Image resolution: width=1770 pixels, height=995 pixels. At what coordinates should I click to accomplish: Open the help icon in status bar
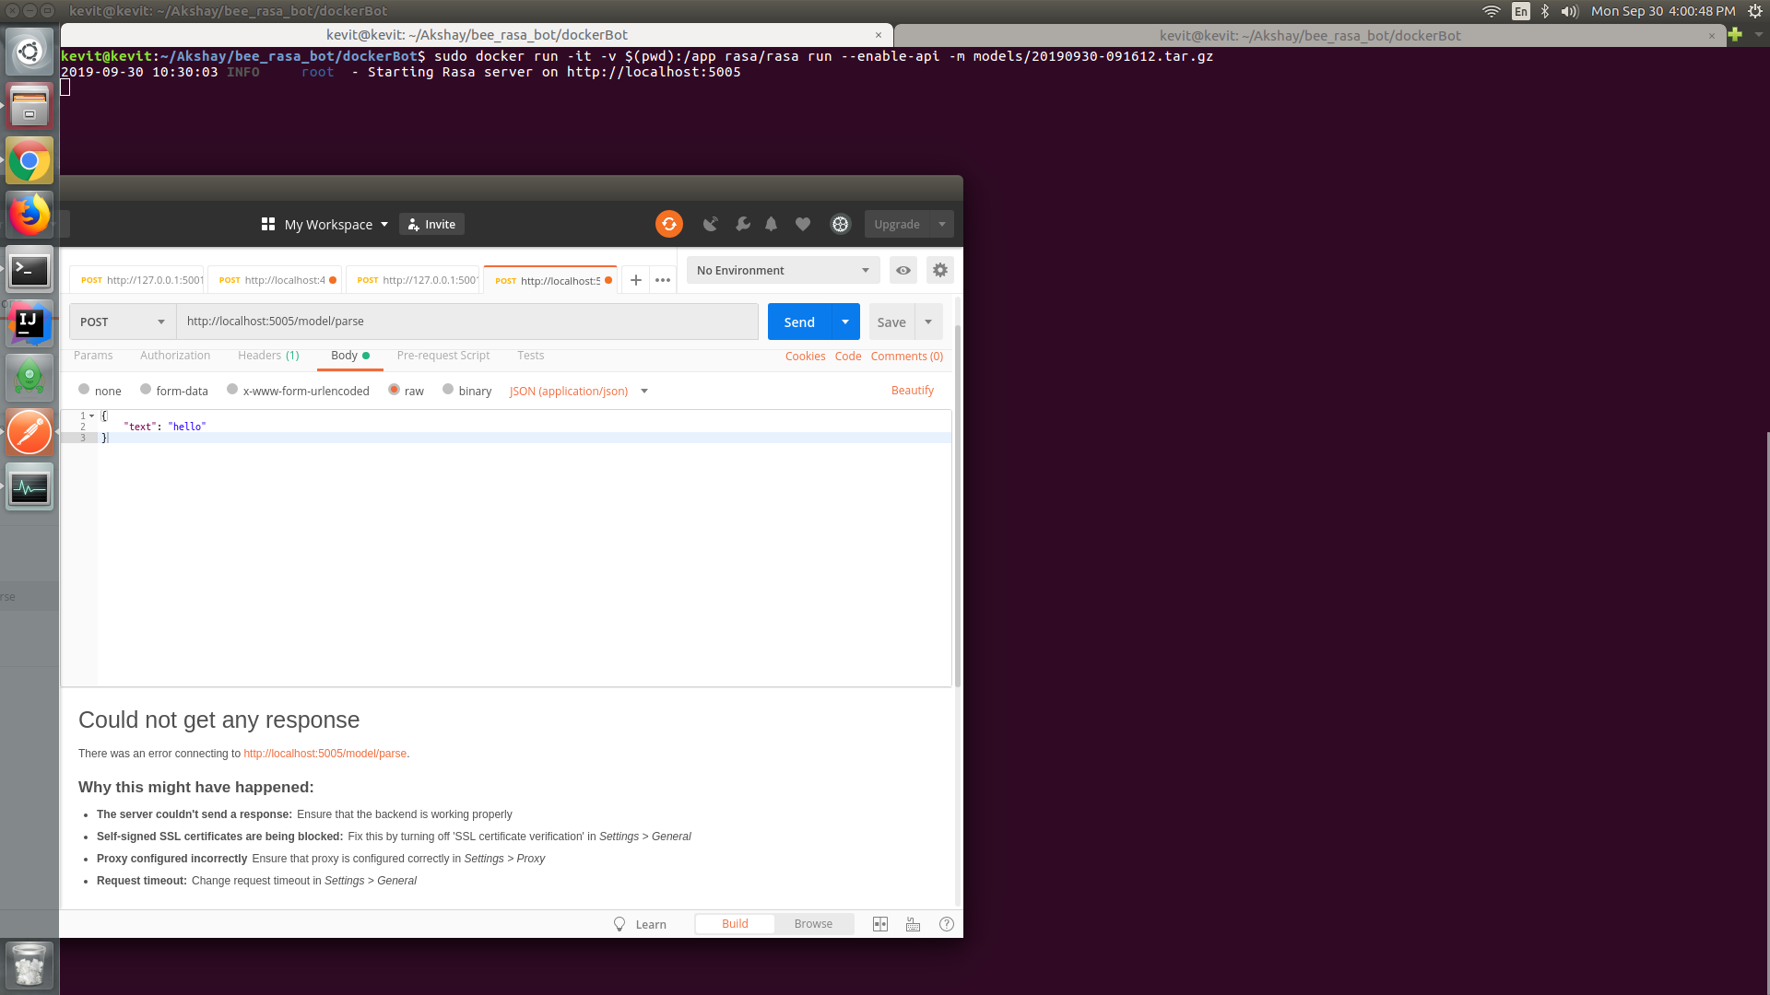click(946, 924)
